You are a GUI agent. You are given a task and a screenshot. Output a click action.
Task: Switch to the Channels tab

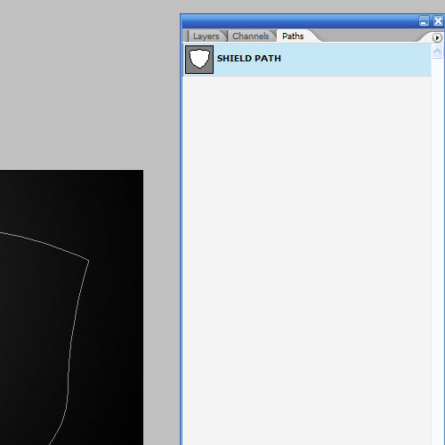251,36
